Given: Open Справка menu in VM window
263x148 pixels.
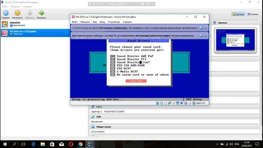Looking at the screenshot, I should pos(127,22).
